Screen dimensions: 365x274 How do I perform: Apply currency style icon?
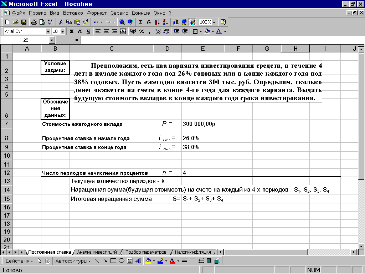(133, 31)
